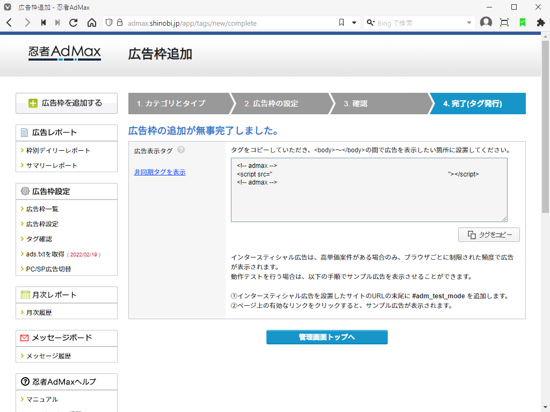
Task: Open サマリーレポート link
Action: 52,166
